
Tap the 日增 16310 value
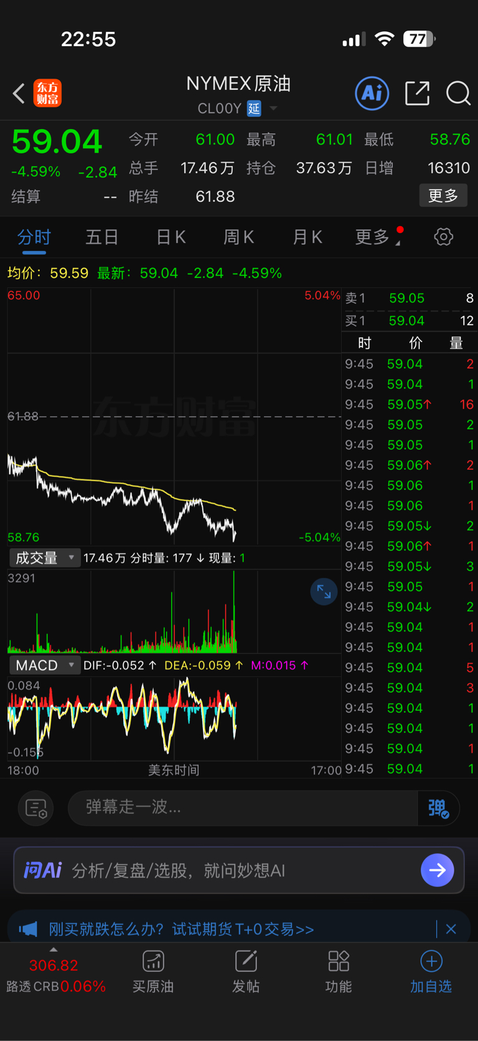[x=449, y=168]
